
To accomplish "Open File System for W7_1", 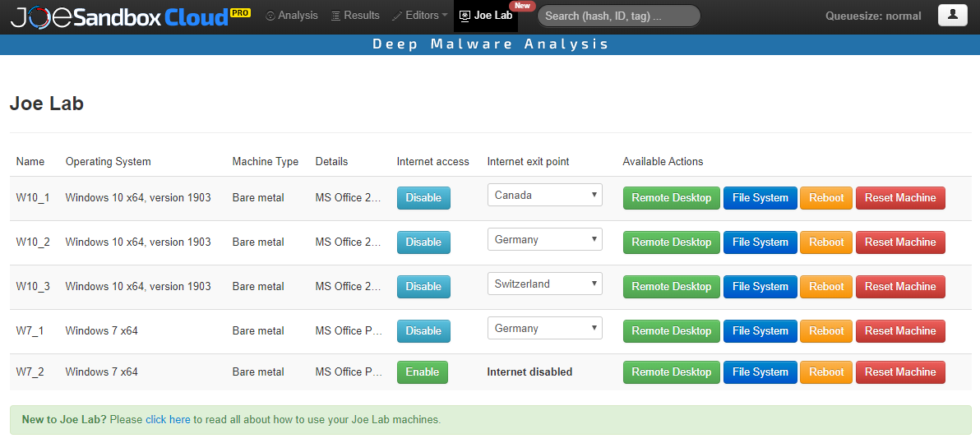I will [x=760, y=331].
